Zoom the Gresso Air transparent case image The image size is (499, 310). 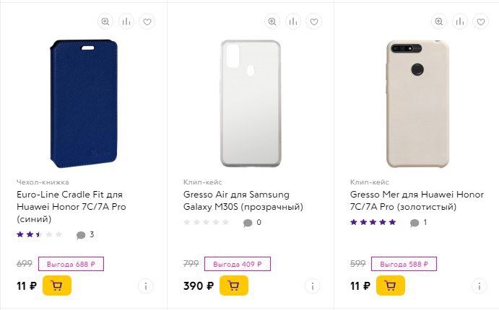(272, 22)
